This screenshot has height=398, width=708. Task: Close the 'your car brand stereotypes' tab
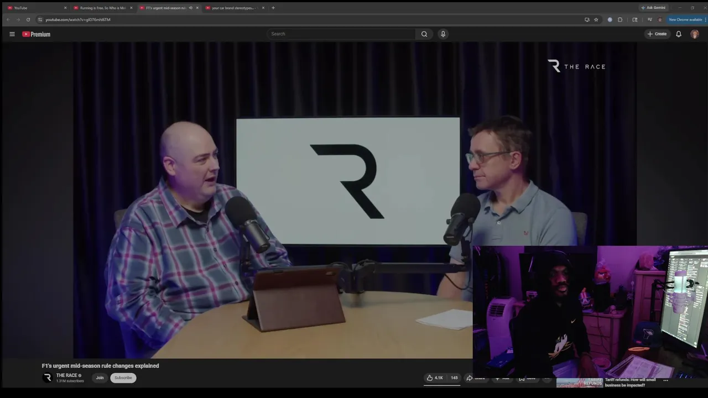click(x=263, y=8)
